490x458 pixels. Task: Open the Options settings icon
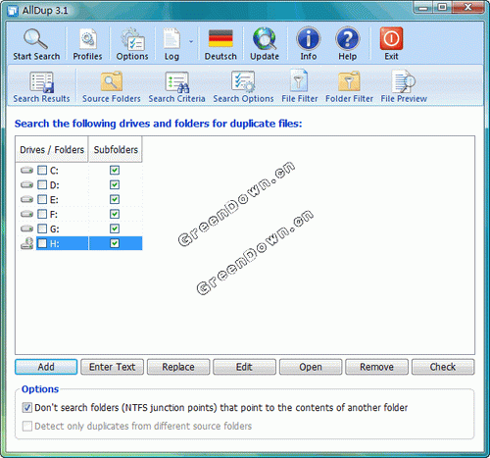click(x=132, y=44)
